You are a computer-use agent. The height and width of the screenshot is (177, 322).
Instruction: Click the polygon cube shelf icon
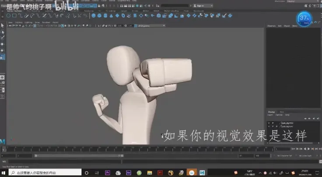[99, 16]
